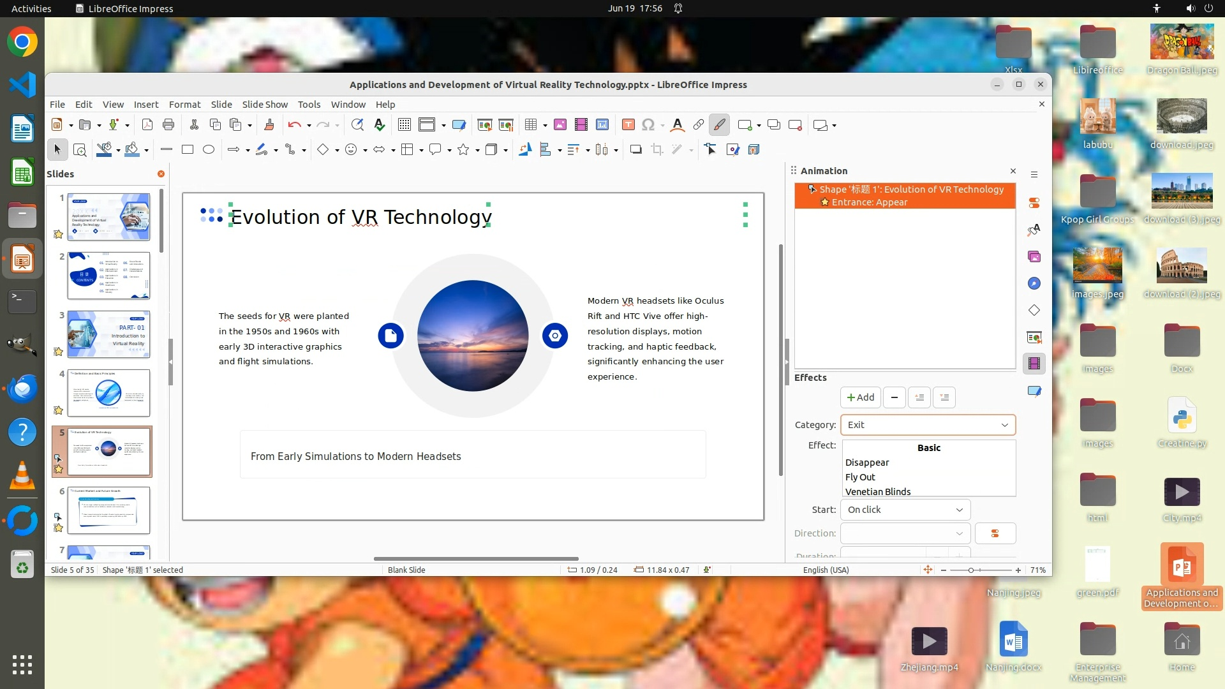Expand the Category Exit dropdown

[928, 425]
